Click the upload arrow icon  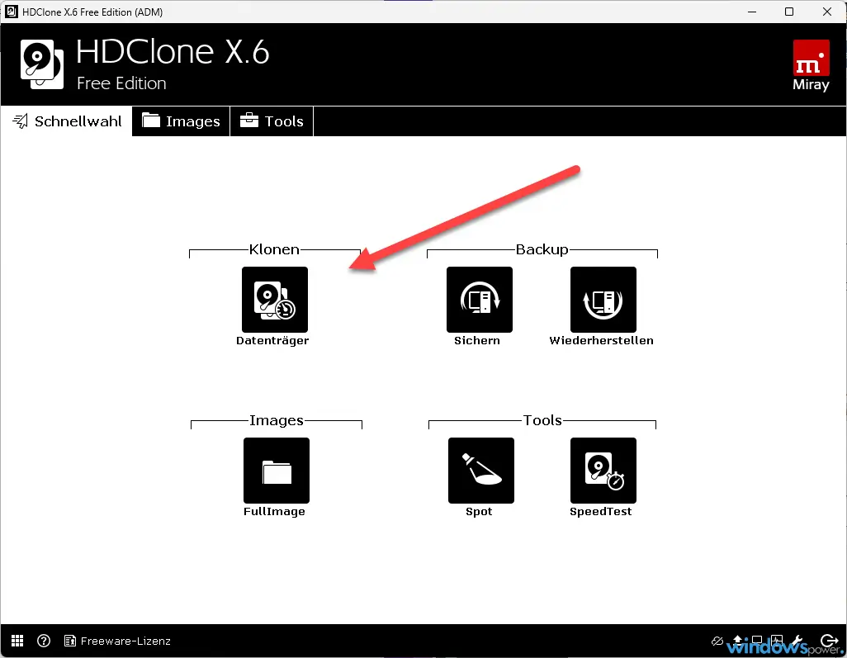tap(737, 640)
